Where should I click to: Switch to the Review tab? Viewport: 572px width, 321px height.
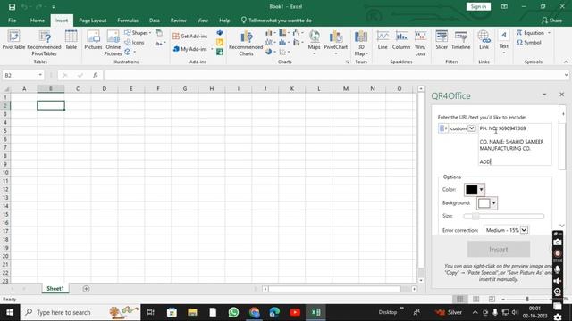coord(179,21)
